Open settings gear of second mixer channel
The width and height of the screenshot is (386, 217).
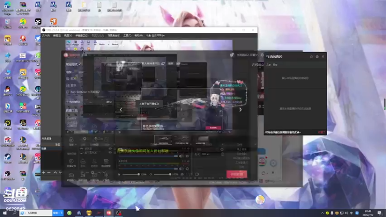(x=187, y=169)
